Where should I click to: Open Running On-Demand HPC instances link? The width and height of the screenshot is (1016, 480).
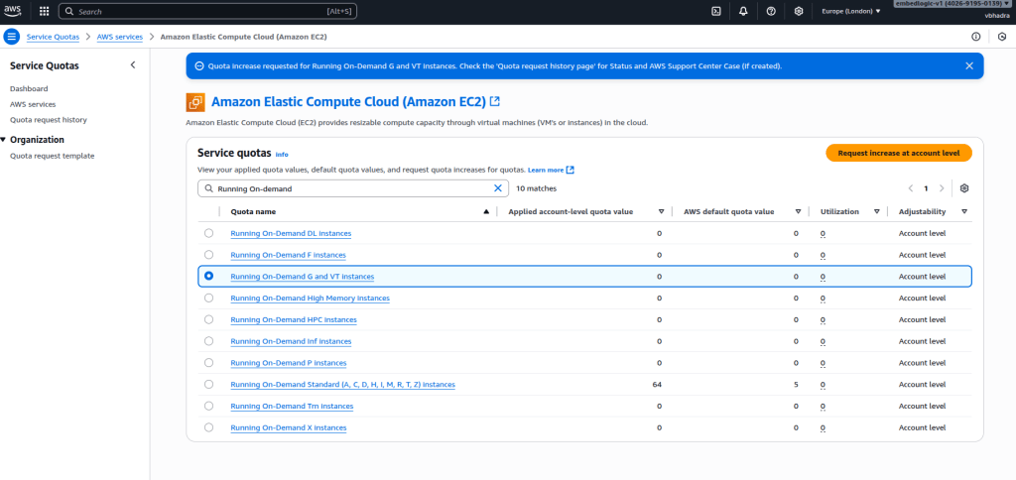click(x=293, y=319)
